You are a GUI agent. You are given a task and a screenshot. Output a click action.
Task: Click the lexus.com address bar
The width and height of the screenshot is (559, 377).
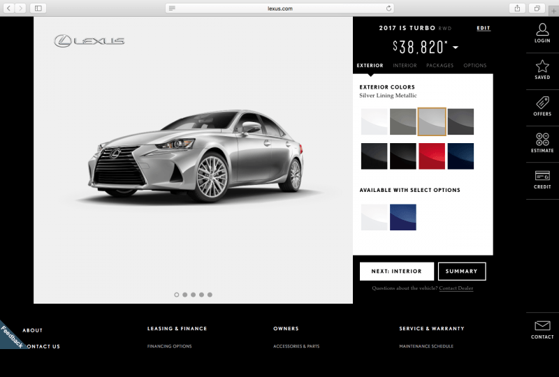point(279,8)
